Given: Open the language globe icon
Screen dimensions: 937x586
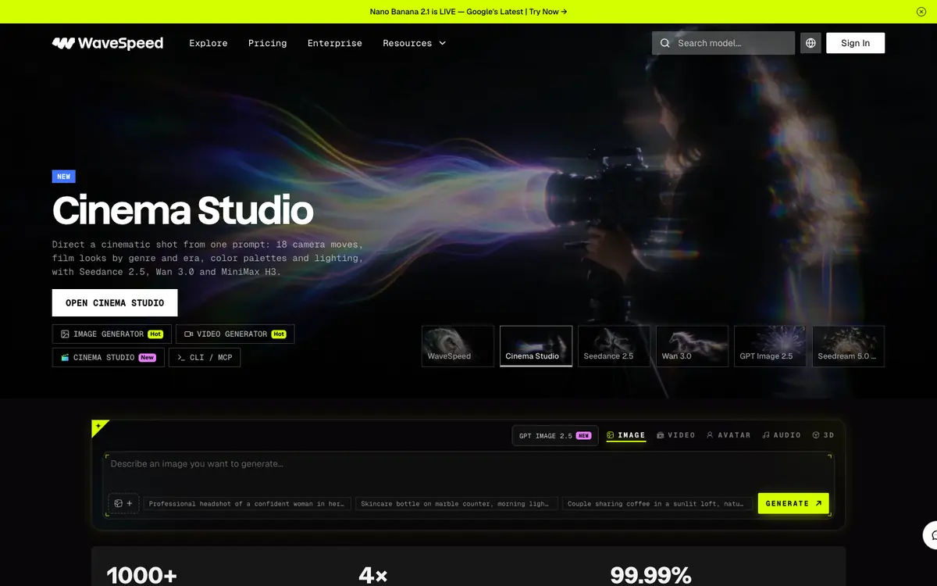Looking at the screenshot, I should [811, 43].
